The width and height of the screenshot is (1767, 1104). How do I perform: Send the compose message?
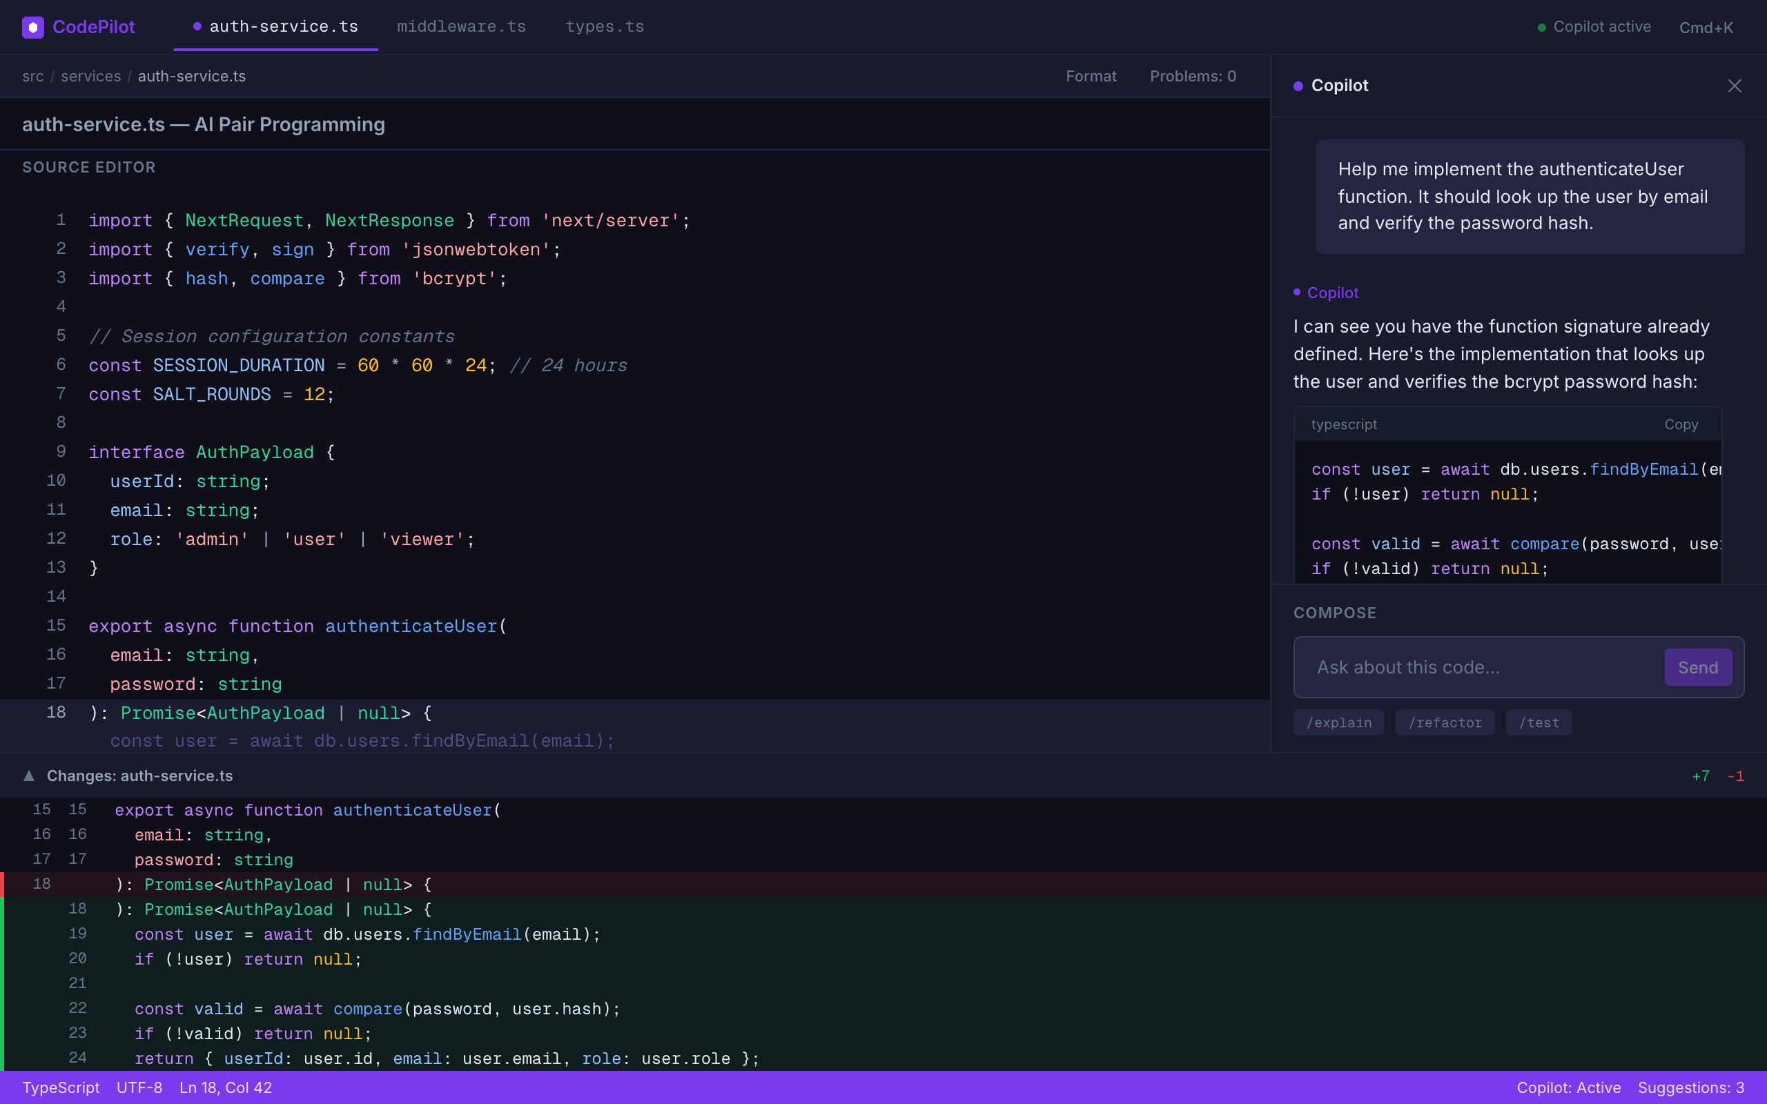(1698, 667)
